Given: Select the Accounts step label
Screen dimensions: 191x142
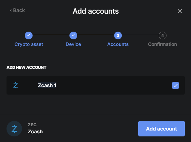Looking at the screenshot, I should pyautogui.click(x=118, y=44).
